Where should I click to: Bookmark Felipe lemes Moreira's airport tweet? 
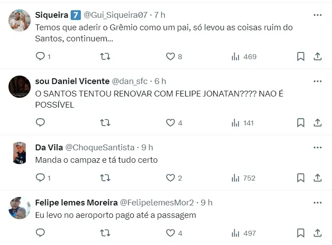pos(300,233)
